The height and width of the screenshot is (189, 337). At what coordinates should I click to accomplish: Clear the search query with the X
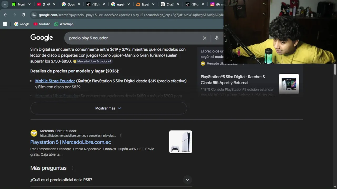[x=205, y=38]
